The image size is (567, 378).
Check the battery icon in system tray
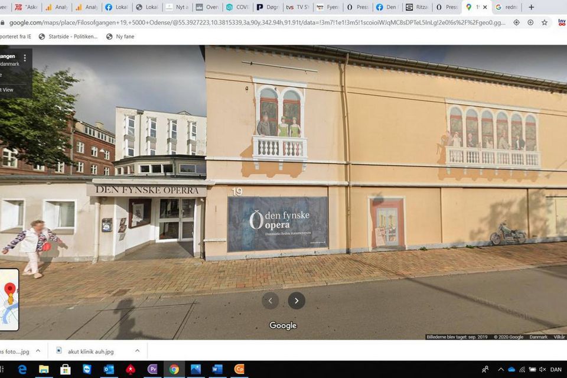532,369
